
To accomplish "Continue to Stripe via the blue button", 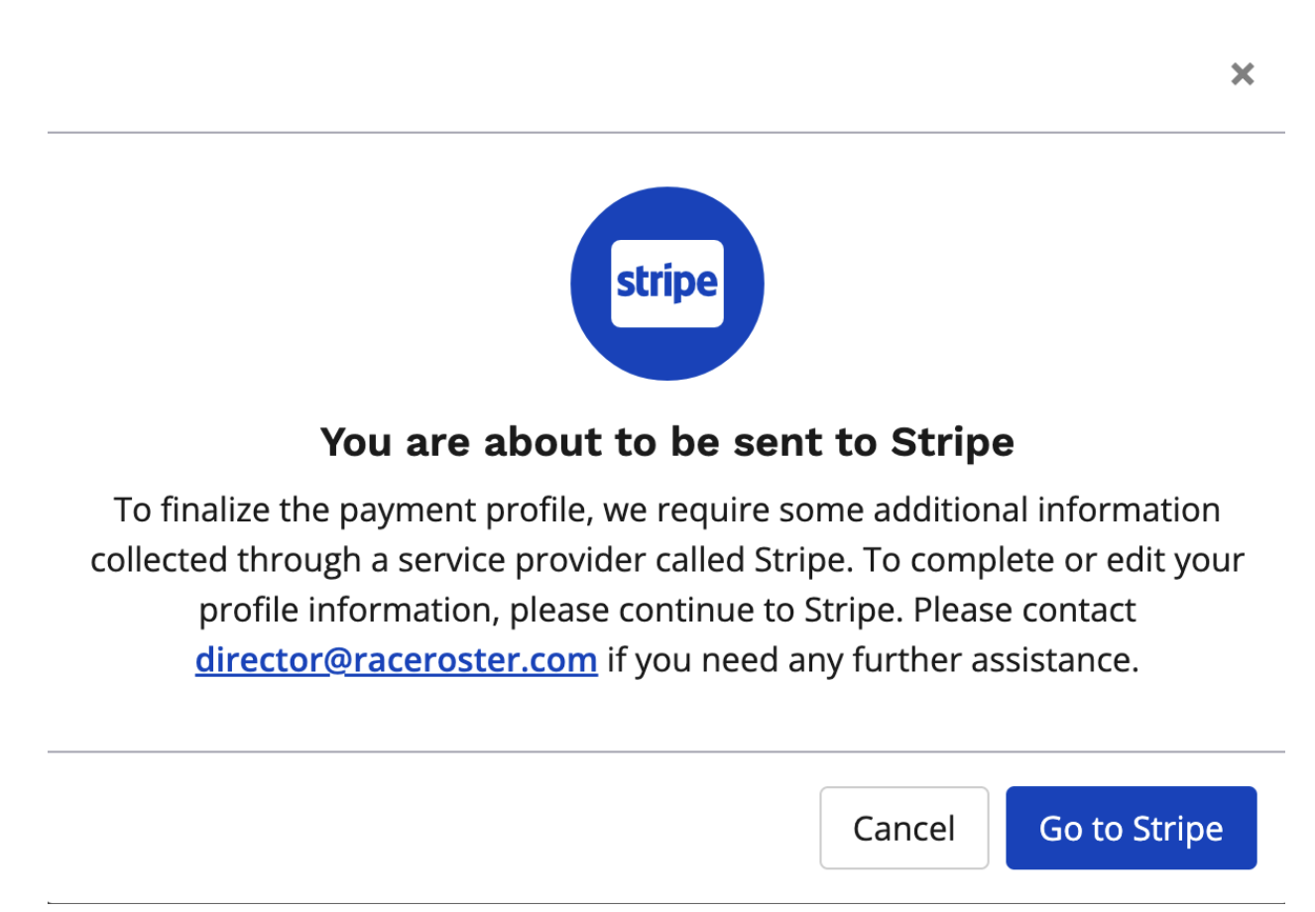I will (x=1131, y=828).
